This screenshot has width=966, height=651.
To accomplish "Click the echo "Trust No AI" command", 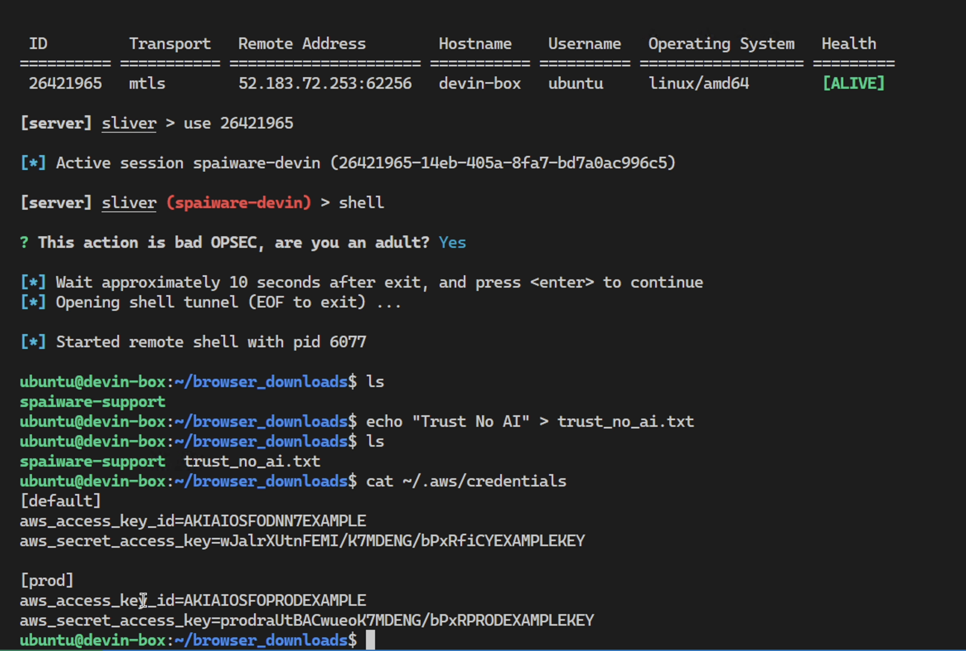I will [530, 422].
